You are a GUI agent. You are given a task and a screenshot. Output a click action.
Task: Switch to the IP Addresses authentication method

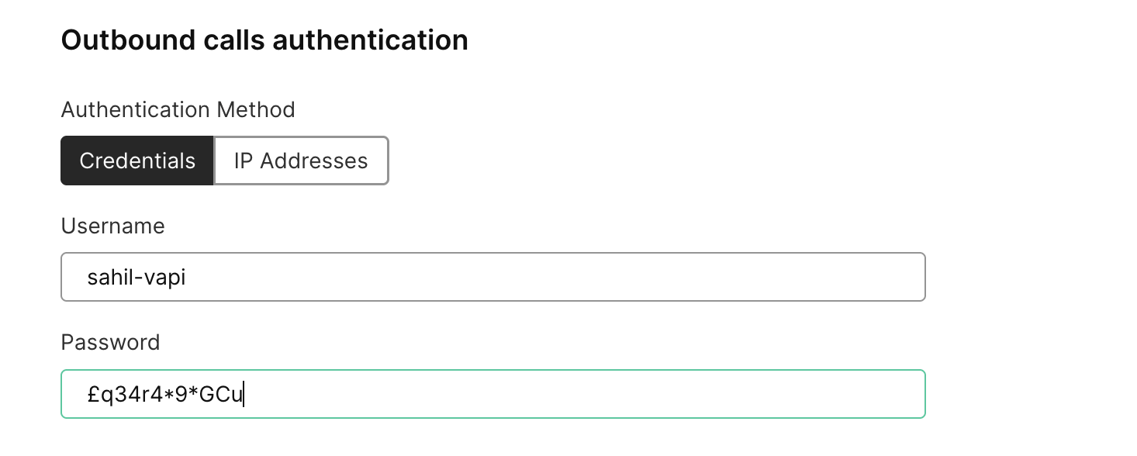[300, 161]
